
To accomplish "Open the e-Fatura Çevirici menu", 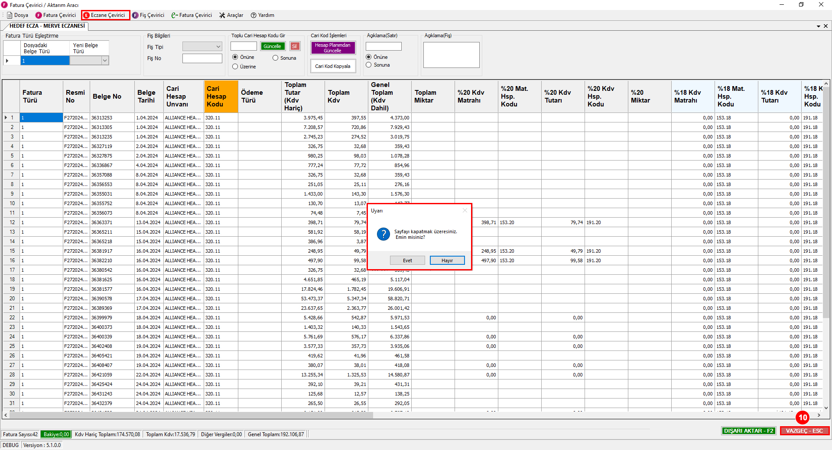I will (x=192, y=15).
